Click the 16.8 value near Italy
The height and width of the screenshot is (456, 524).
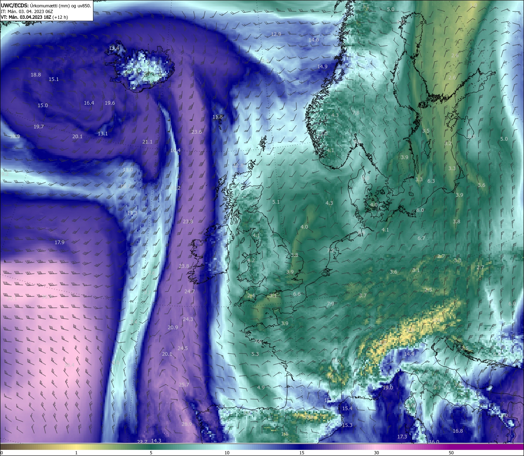pos(458,431)
